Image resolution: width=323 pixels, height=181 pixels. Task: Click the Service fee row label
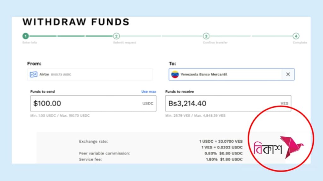90,159
